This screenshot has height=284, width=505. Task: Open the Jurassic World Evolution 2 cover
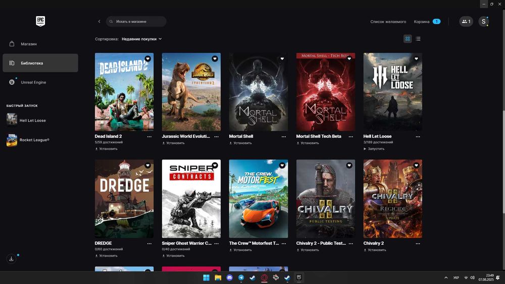(x=191, y=92)
